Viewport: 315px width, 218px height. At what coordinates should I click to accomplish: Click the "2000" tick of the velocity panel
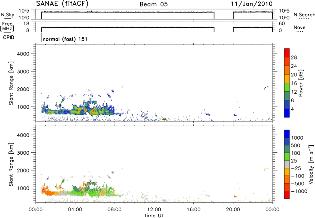(x=23, y=170)
